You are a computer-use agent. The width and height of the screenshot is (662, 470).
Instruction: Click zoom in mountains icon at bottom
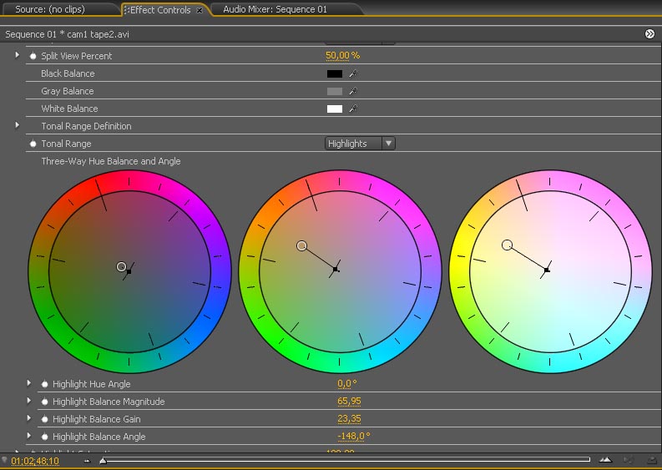(x=605, y=460)
